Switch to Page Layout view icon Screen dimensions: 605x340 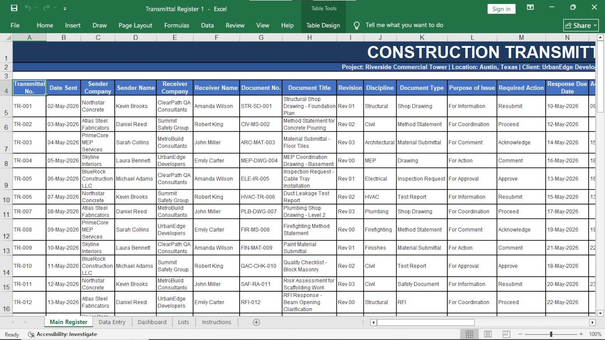[x=488, y=334]
